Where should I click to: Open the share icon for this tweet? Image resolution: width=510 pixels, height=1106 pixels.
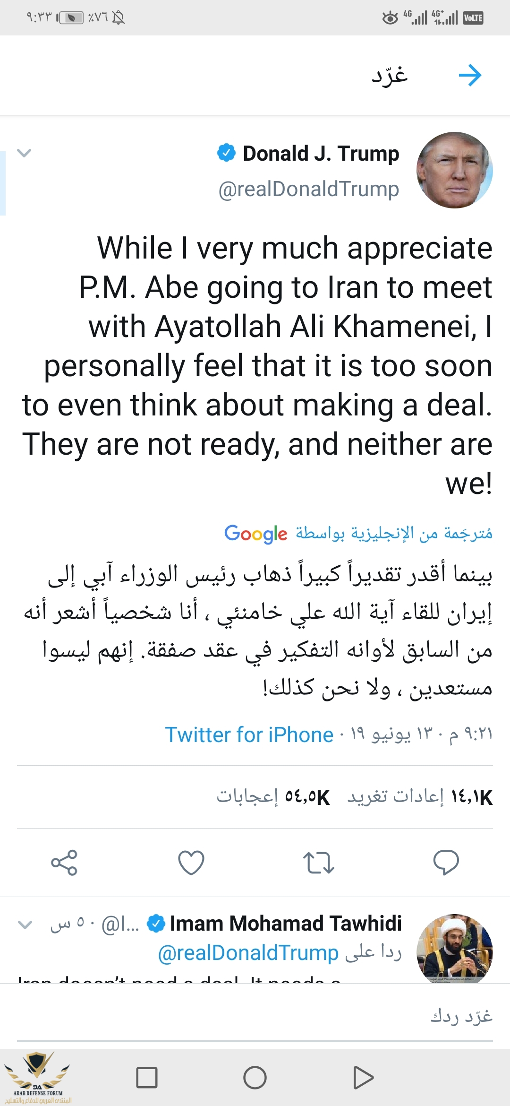(x=64, y=862)
